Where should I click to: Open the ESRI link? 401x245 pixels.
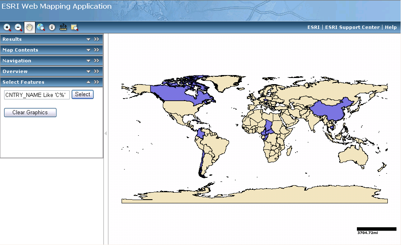point(313,27)
